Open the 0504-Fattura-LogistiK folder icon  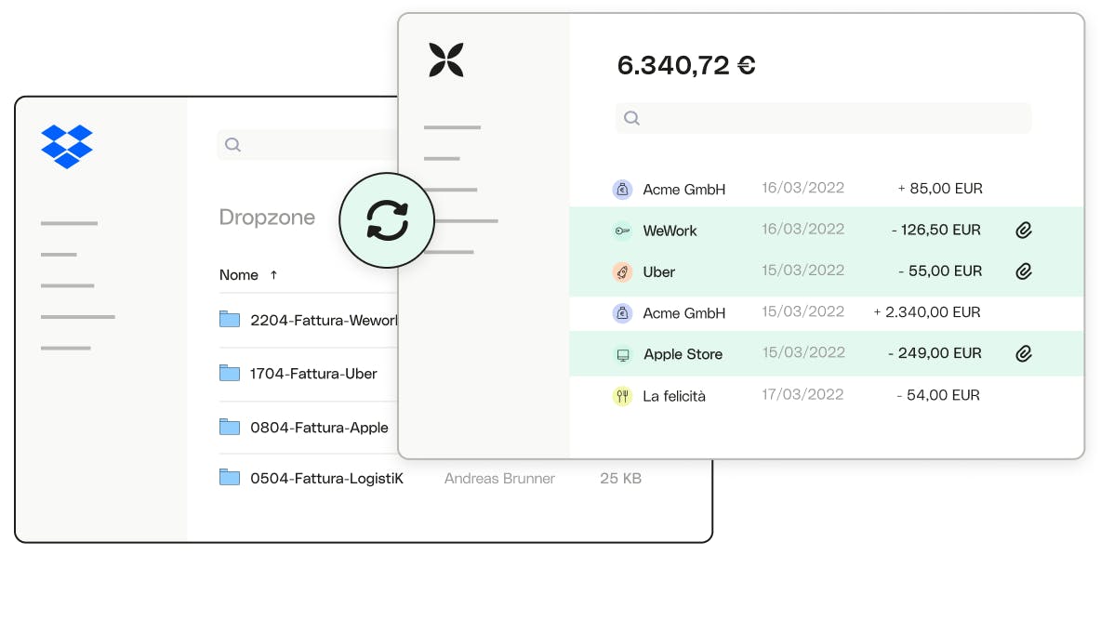click(x=230, y=478)
